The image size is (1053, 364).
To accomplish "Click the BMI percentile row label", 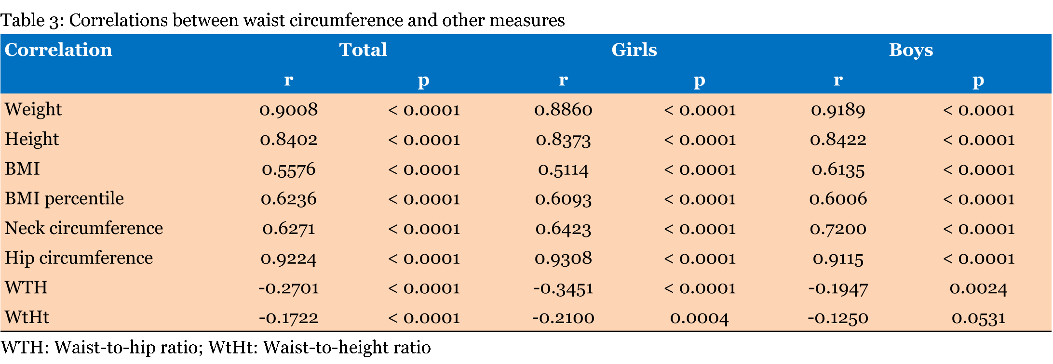I will pos(64,199).
